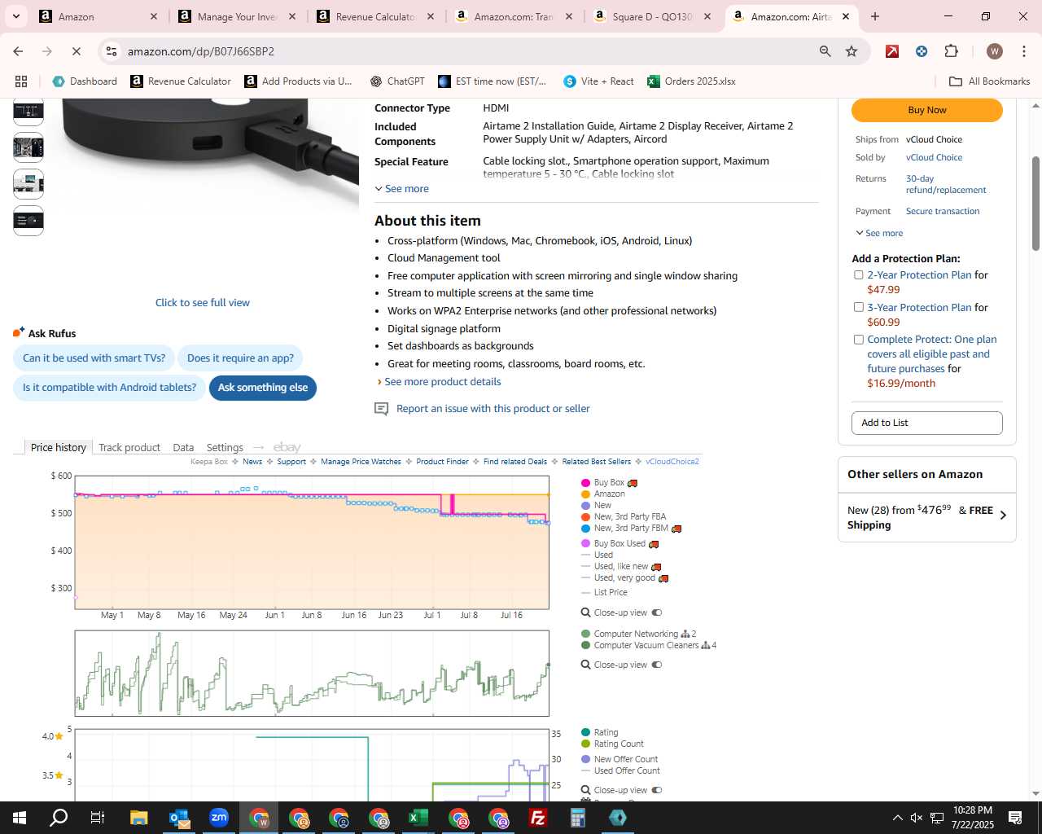Toggle rating chart Close-up view switch

pyautogui.click(x=657, y=790)
